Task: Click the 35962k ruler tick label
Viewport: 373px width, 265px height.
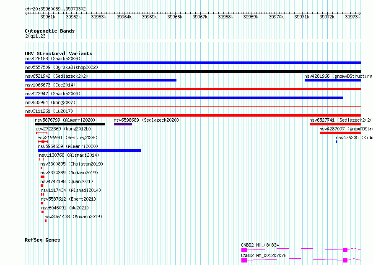Action: tap(73, 17)
